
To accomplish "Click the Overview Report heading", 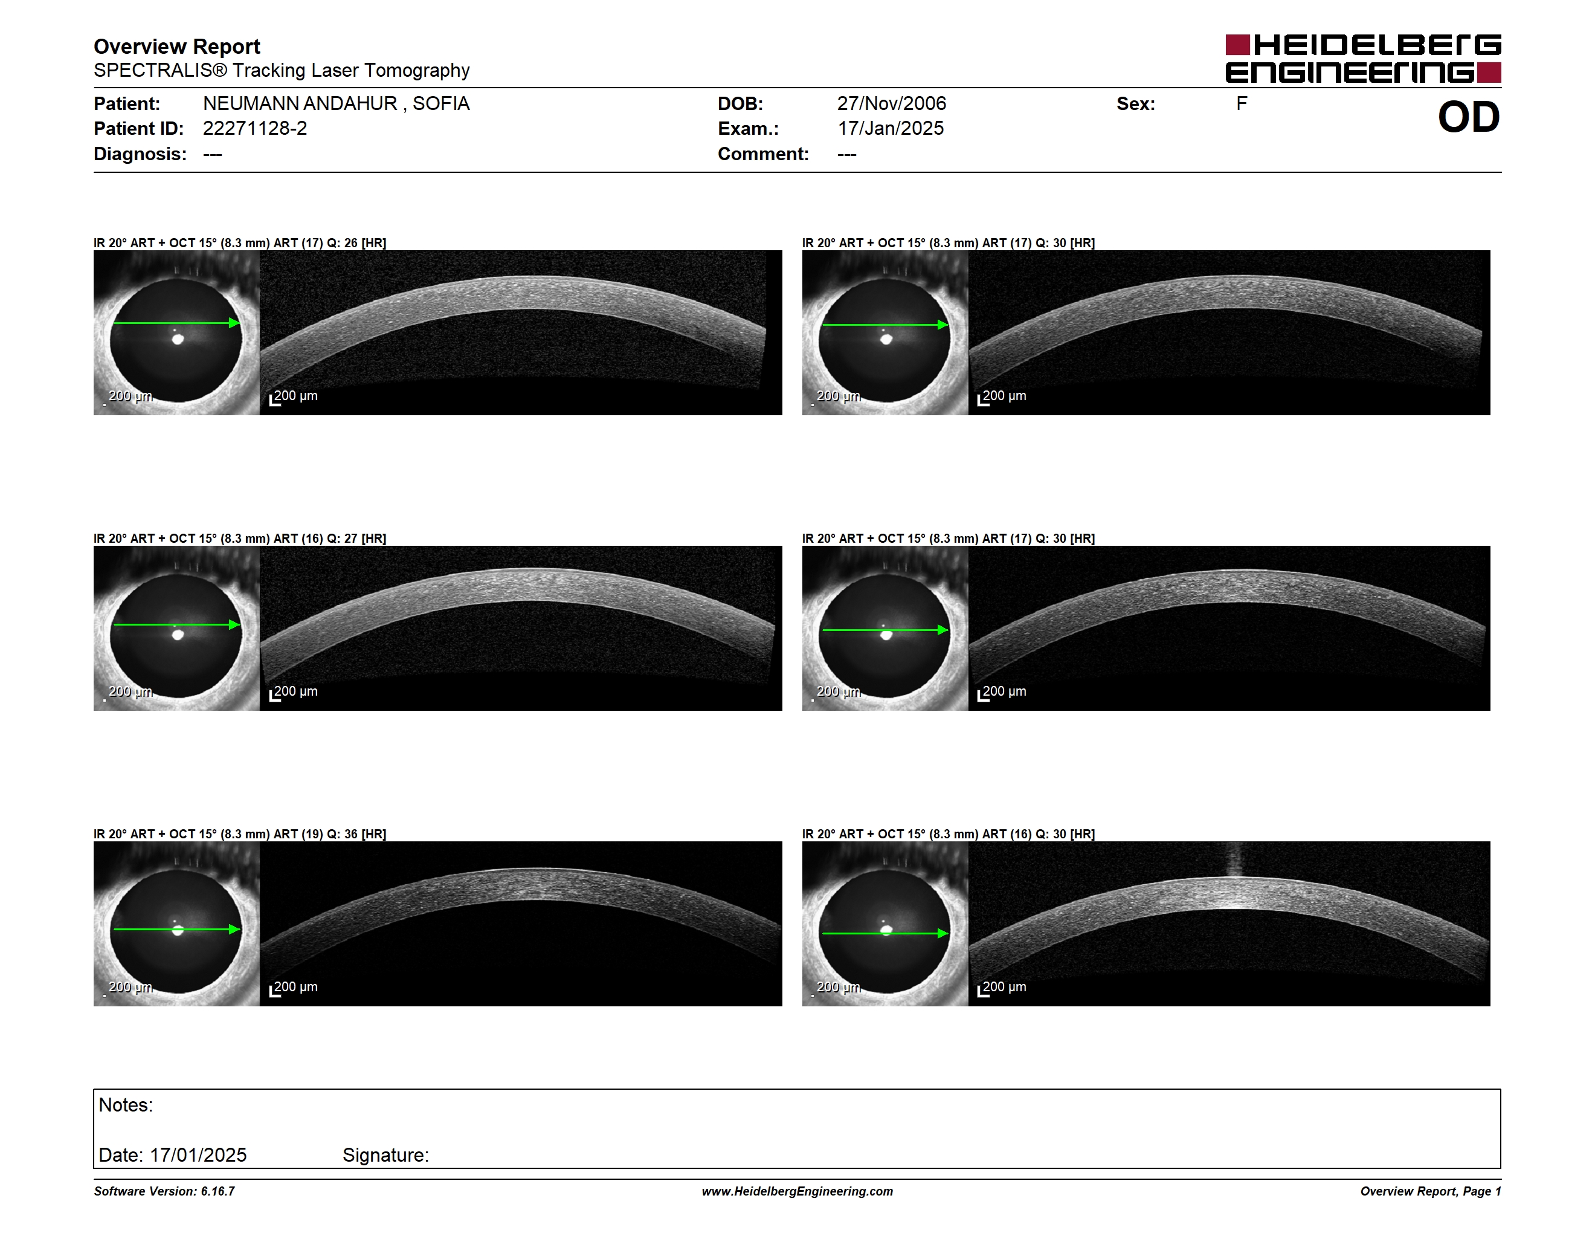I will (177, 47).
